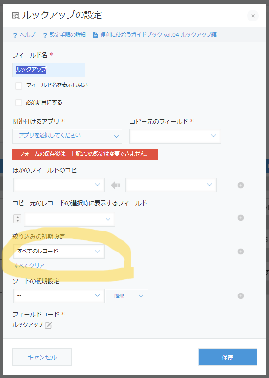This screenshot has width=269, height=378.
Task: Click the フィールド名 text input
Action: coord(49,70)
